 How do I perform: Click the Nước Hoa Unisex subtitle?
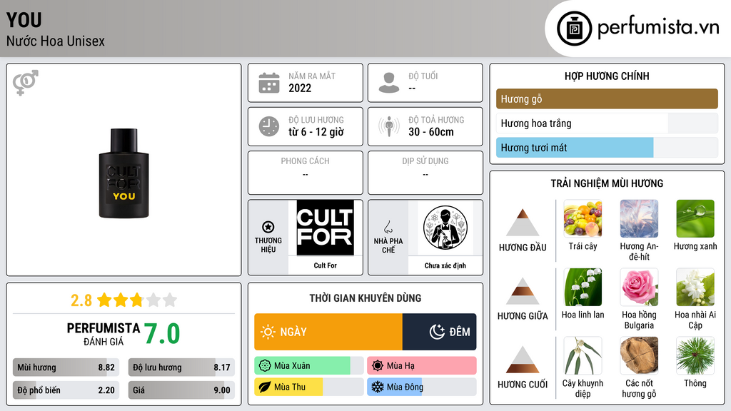coord(56,41)
